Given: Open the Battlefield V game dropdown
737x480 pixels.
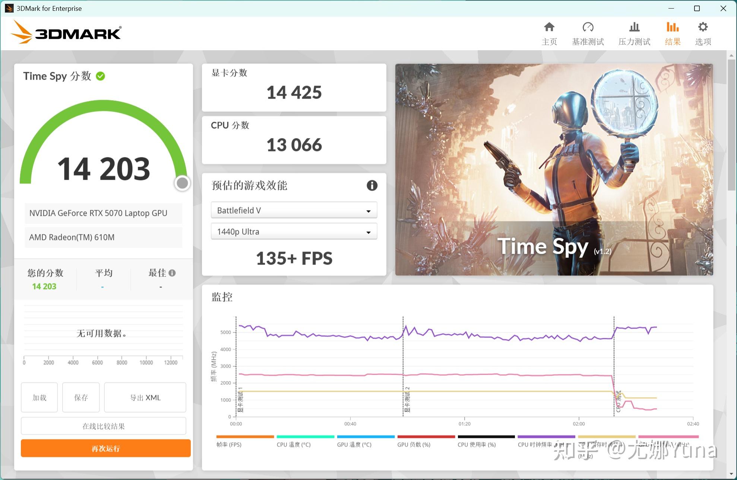Looking at the screenshot, I should pos(294,210).
